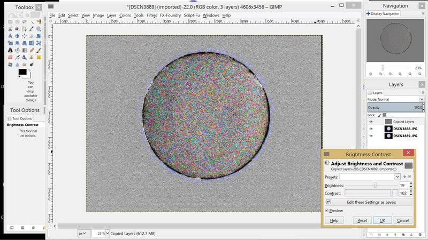This screenshot has height=240, width=428.
Task: Expand the layer Mode dropdown
Action: click(422, 99)
